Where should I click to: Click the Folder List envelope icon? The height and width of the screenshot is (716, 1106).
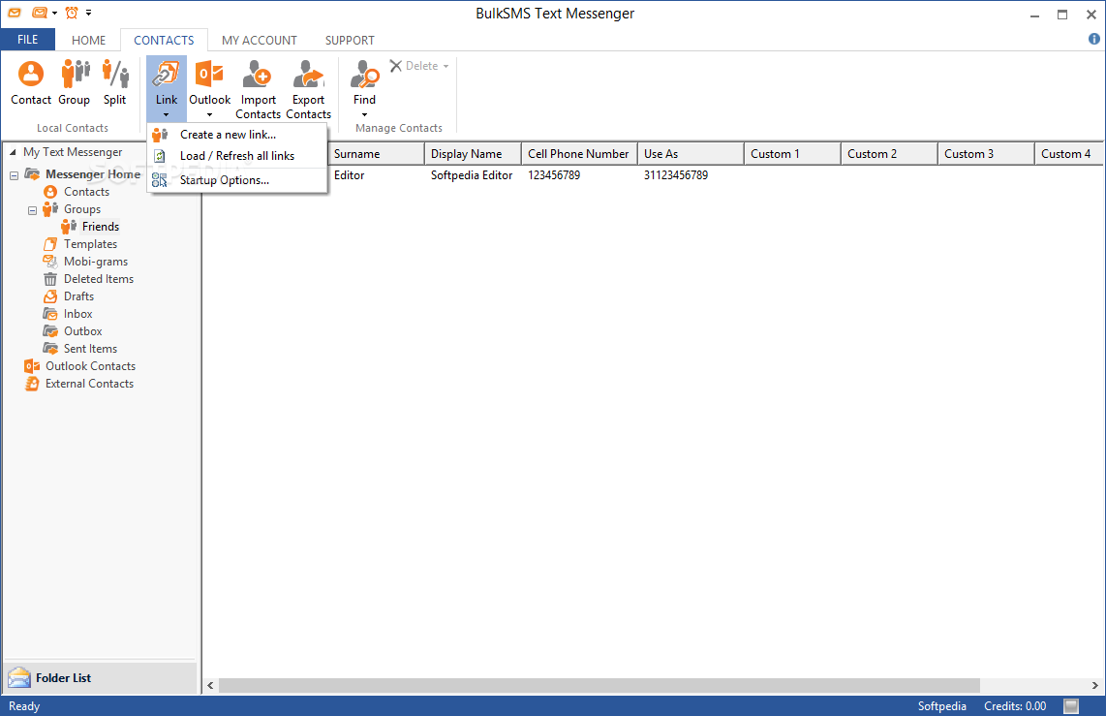pyautogui.click(x=19, y=678)
